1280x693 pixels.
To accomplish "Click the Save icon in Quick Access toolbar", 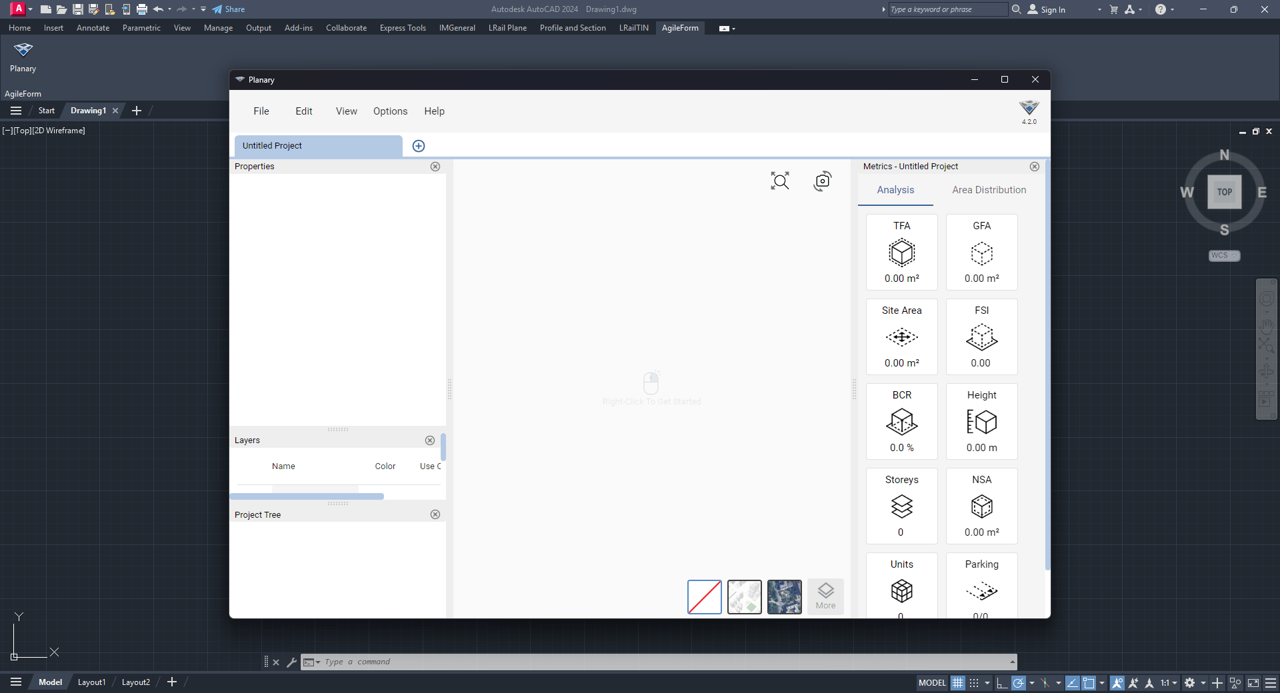I will pos(78,9).
